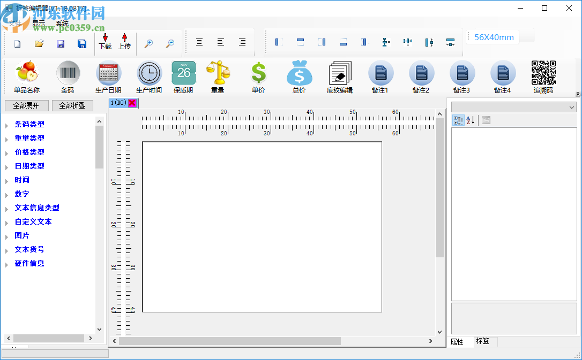Expand 时间 tree node
582x360 pixels.
point(6,181)
